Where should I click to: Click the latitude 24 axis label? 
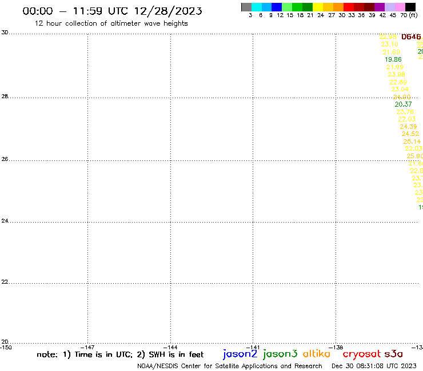click(5, 221)
